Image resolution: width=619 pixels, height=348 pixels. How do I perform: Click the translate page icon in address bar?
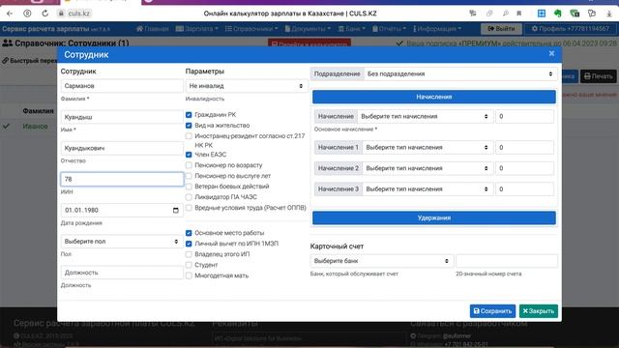point(473,14)
